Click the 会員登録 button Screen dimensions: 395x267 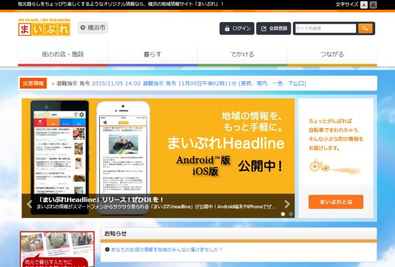[x=274, y=29]
